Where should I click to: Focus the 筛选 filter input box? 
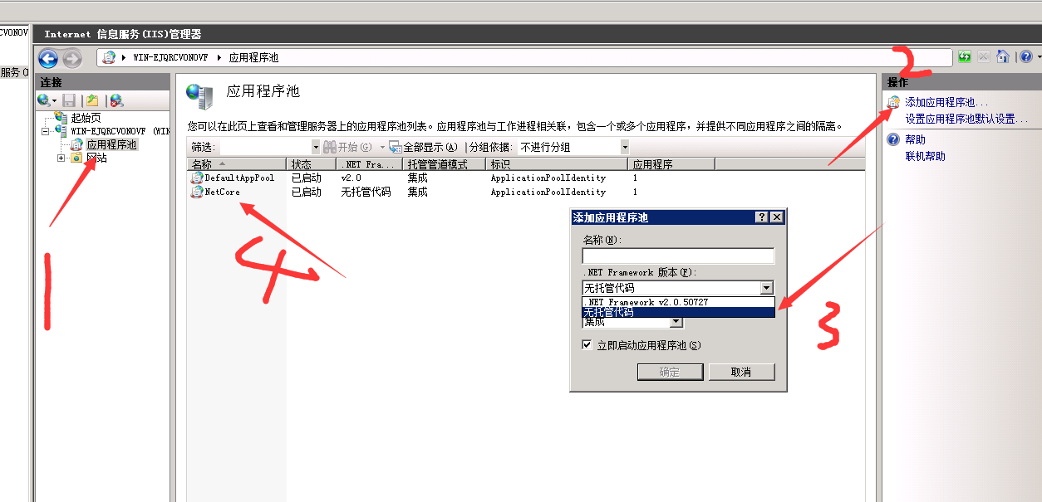point(265,147)
